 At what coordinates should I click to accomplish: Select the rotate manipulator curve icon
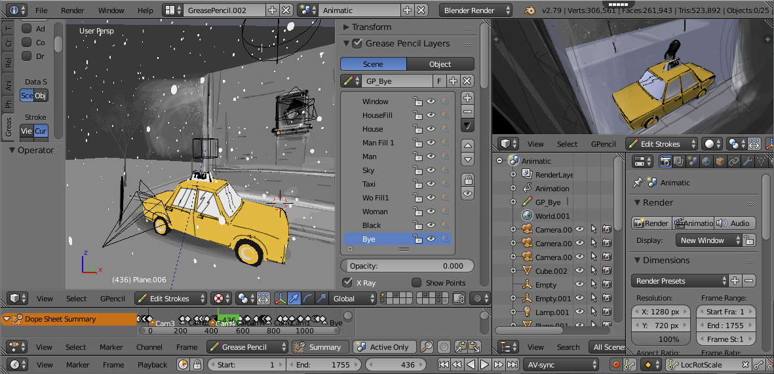pyautogui.click(x=307, y=299)
